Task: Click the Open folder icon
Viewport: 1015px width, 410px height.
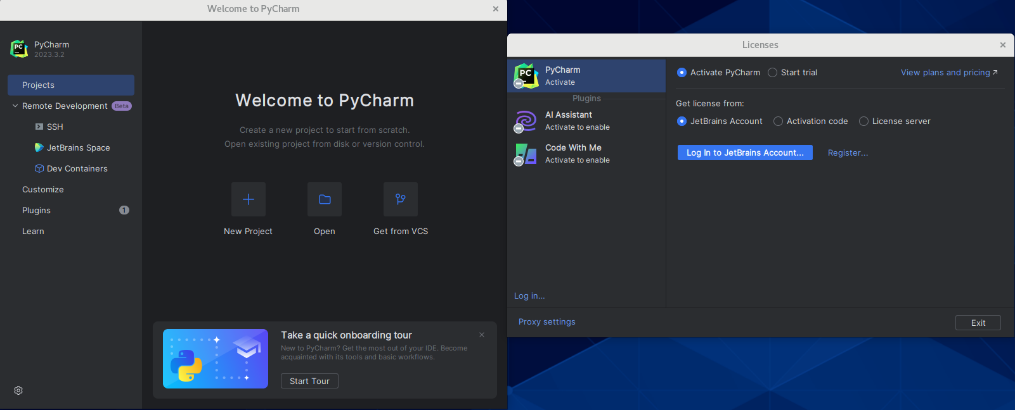Action: point(325,199)
